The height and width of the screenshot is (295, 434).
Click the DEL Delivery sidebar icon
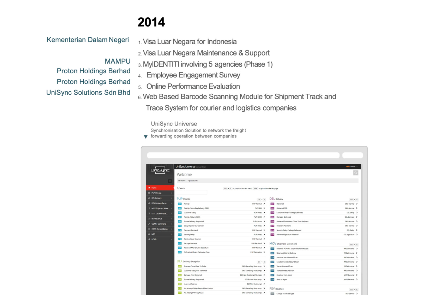(x=149, y=198)
